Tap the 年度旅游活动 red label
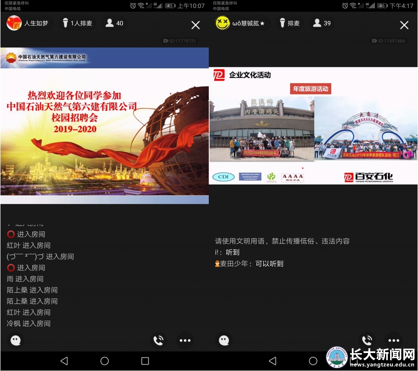This screenshot has width=418, height=371. [310, 89]
